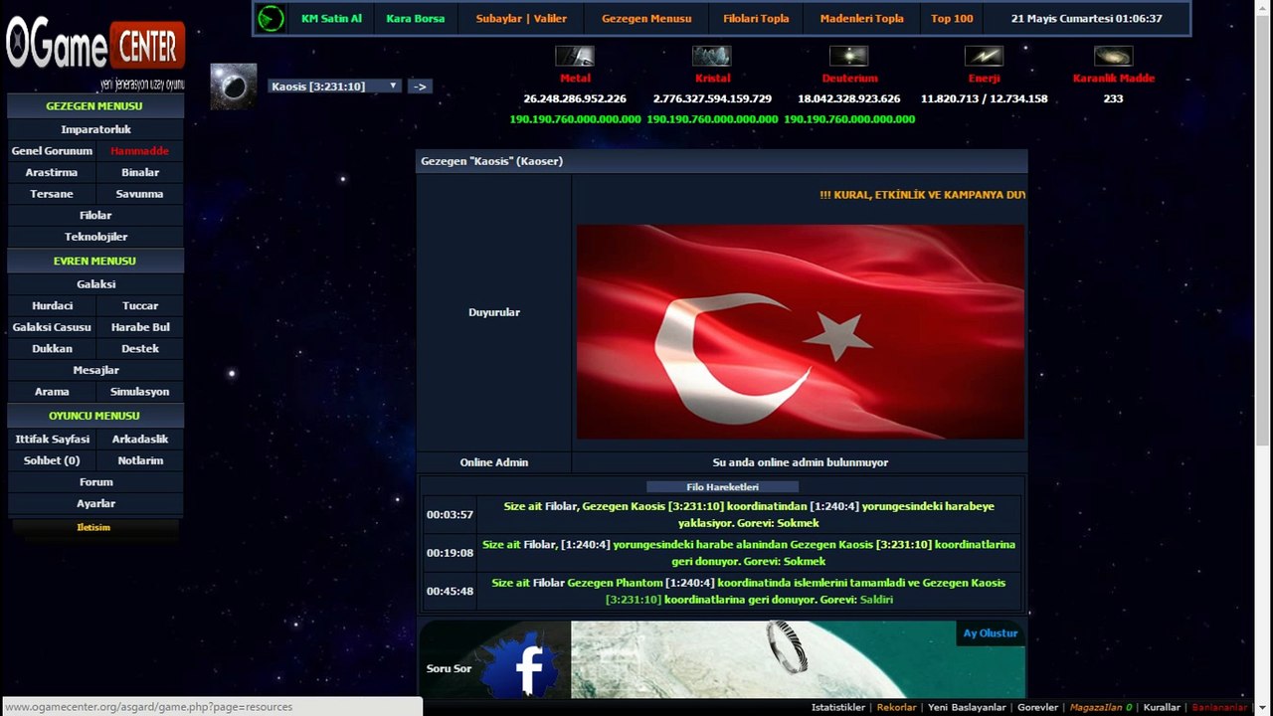This screenshot has width=1273, height=716.
Task: Open Galaksi Casusu in sidebar
Action: [x=52, y=327]
